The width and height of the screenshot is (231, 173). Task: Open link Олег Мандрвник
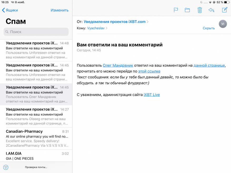[118, 65]
